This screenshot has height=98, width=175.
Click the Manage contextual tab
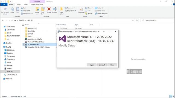pos(37,1)
